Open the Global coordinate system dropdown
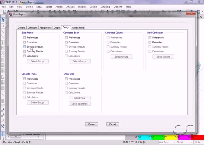The height and width of the screenshot is (145, 204). [184, 142]
